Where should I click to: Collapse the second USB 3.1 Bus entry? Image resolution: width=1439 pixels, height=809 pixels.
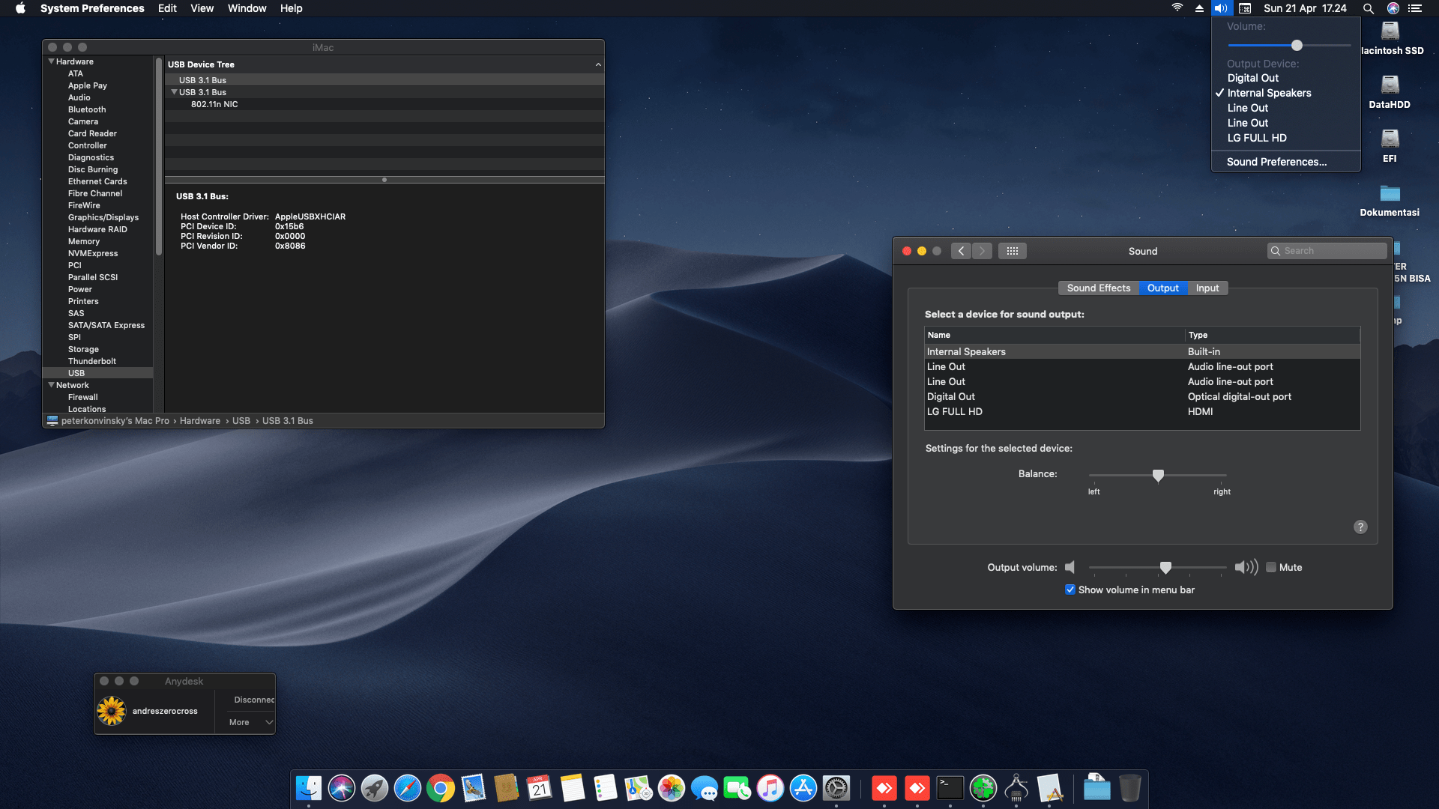(x=174, y=92)
